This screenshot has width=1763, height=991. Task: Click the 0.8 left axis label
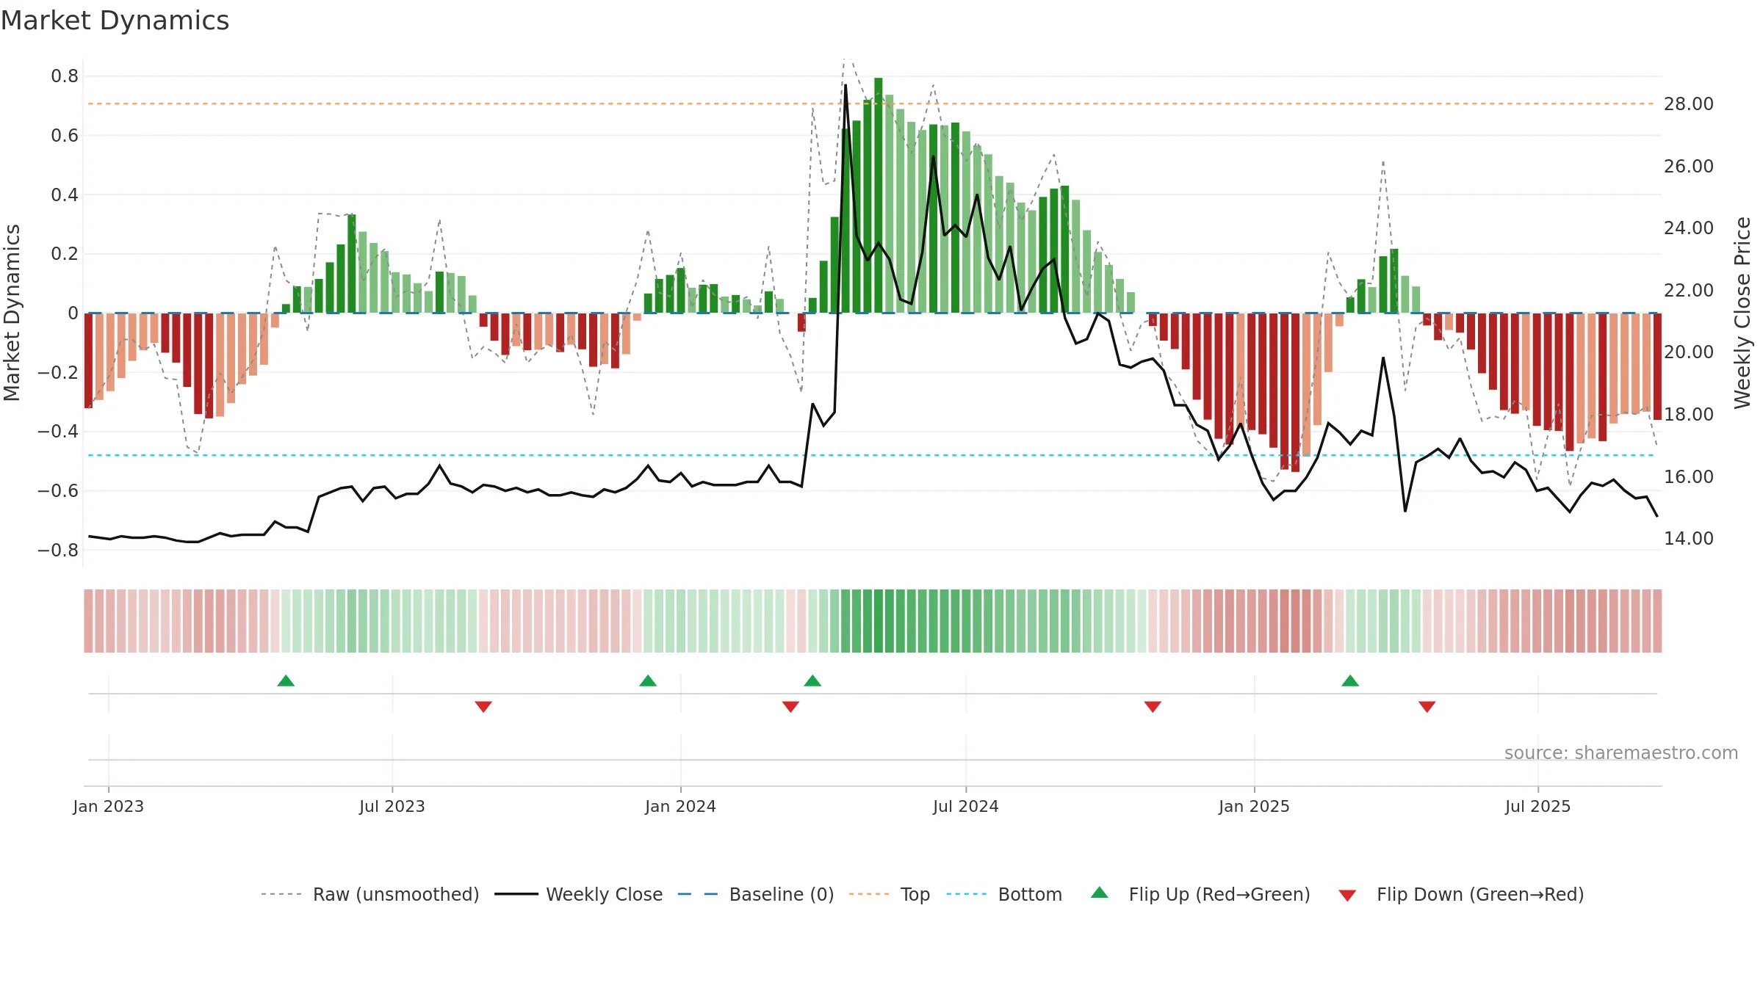point(65,76)
